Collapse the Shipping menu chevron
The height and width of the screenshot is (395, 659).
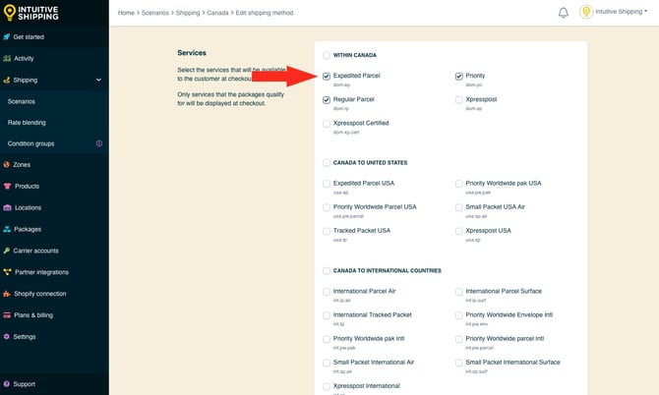click(x=98, y=80)
